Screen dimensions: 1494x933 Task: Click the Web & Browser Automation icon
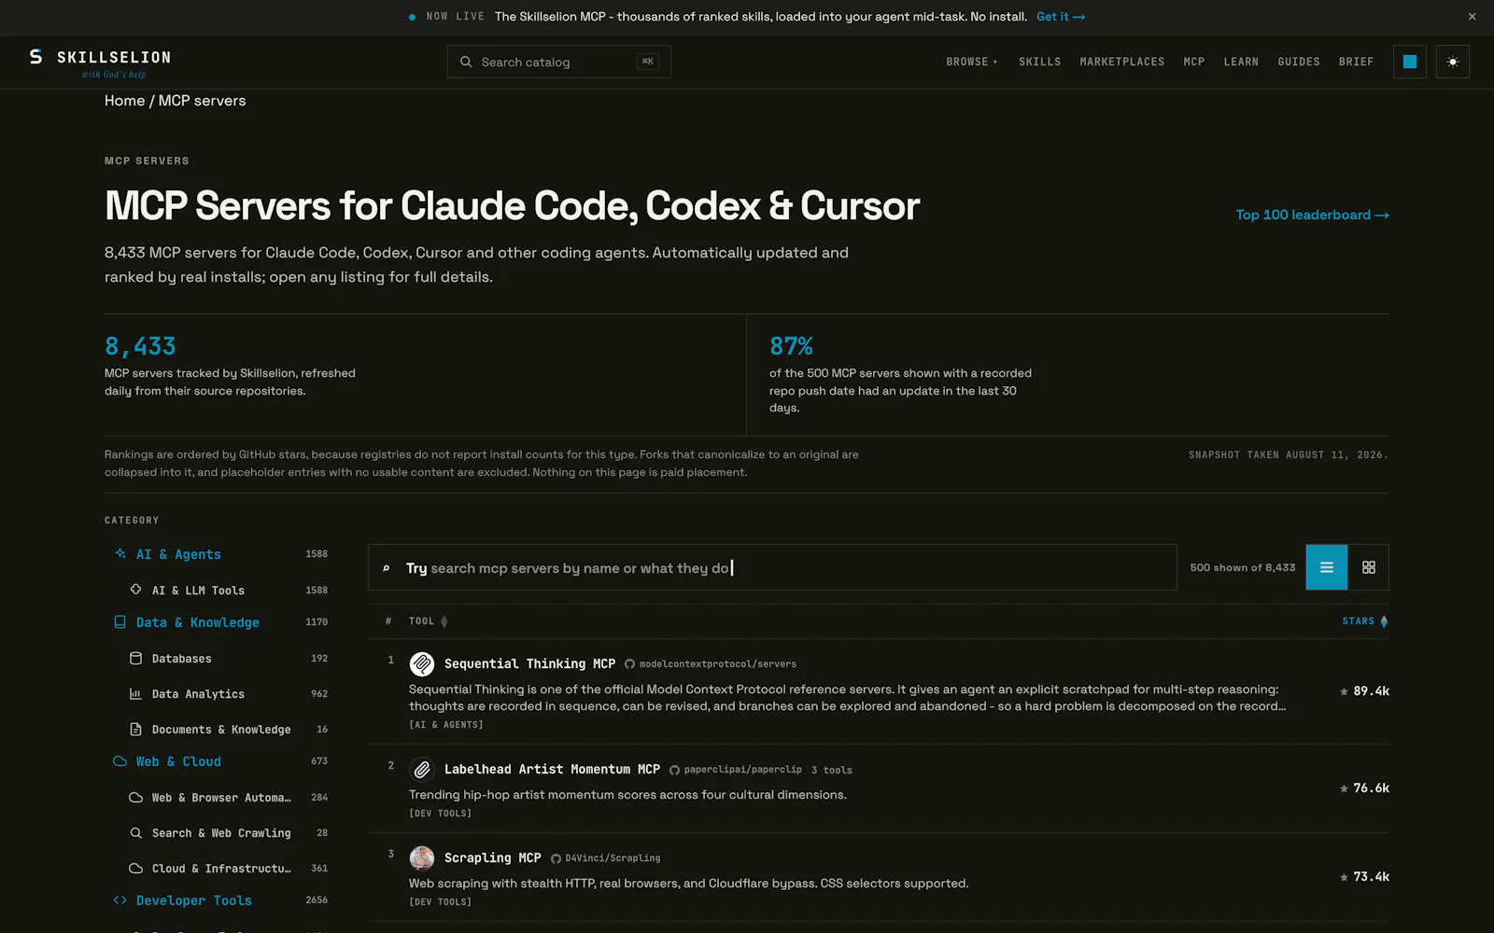[x=135, y=798]
